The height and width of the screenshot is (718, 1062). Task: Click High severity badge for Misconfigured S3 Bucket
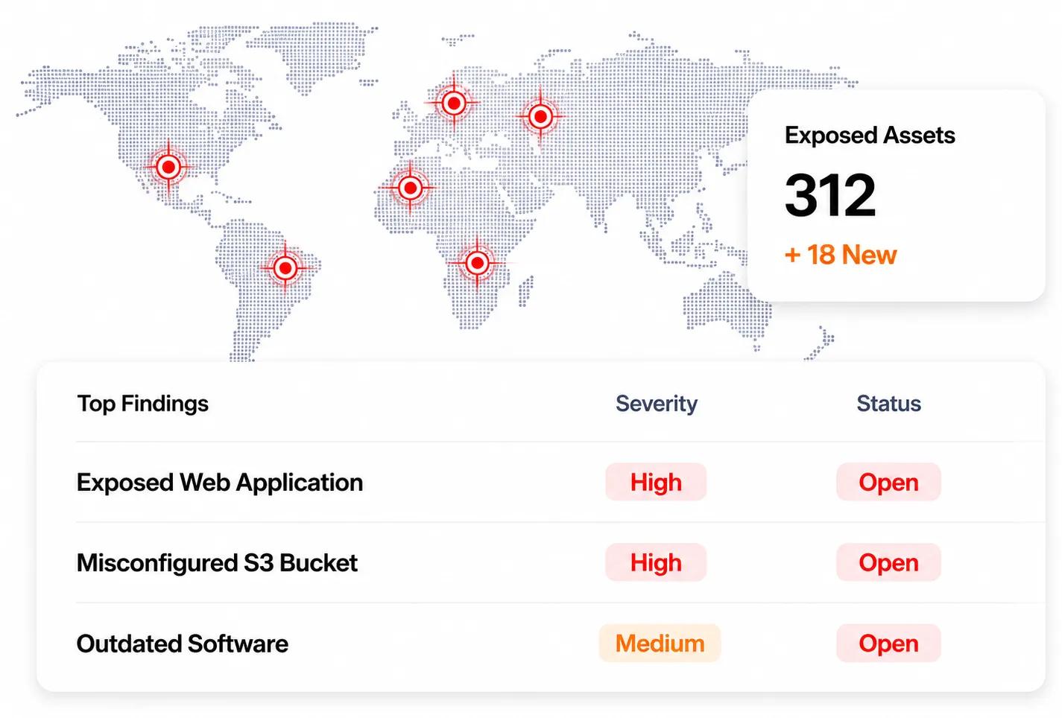[x=656, y=562]
